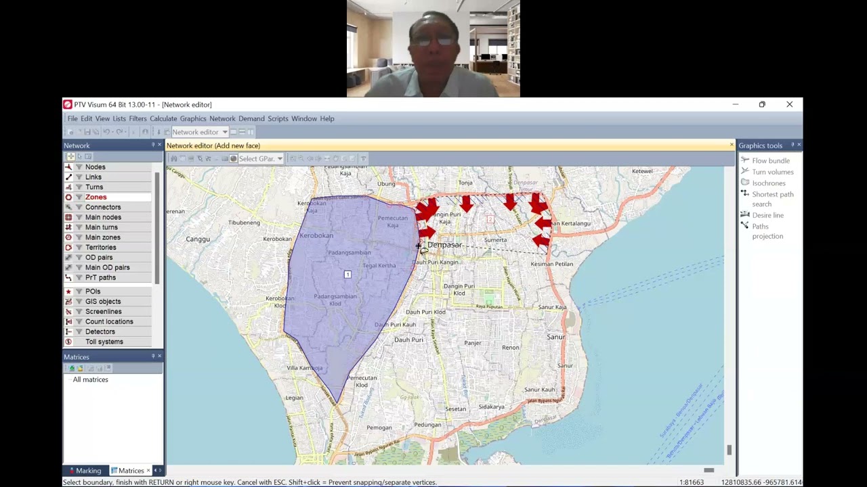Toggle the filter funnel for Nodes

click(79, 167)
